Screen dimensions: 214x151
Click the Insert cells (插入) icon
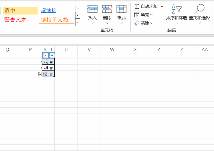[x=93, y=9]
